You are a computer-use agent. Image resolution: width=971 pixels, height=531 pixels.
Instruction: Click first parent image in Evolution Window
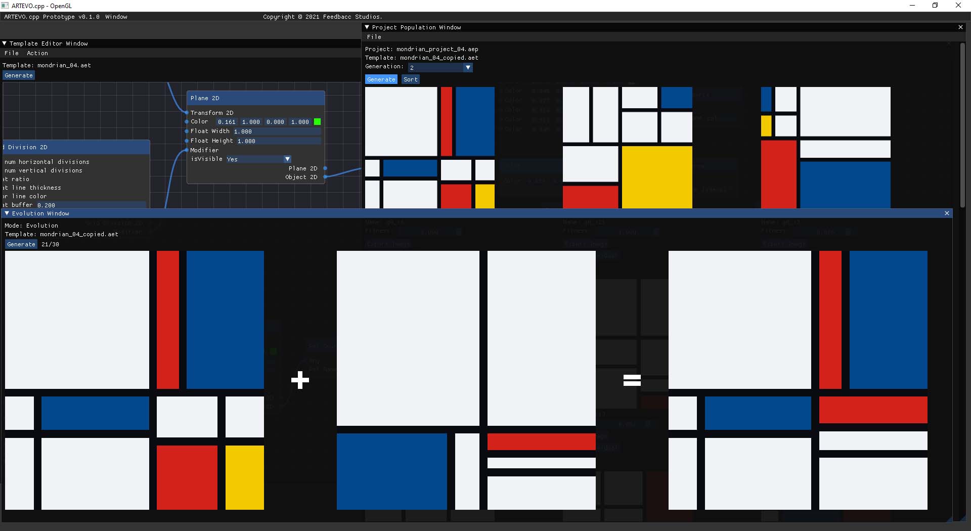135,380
